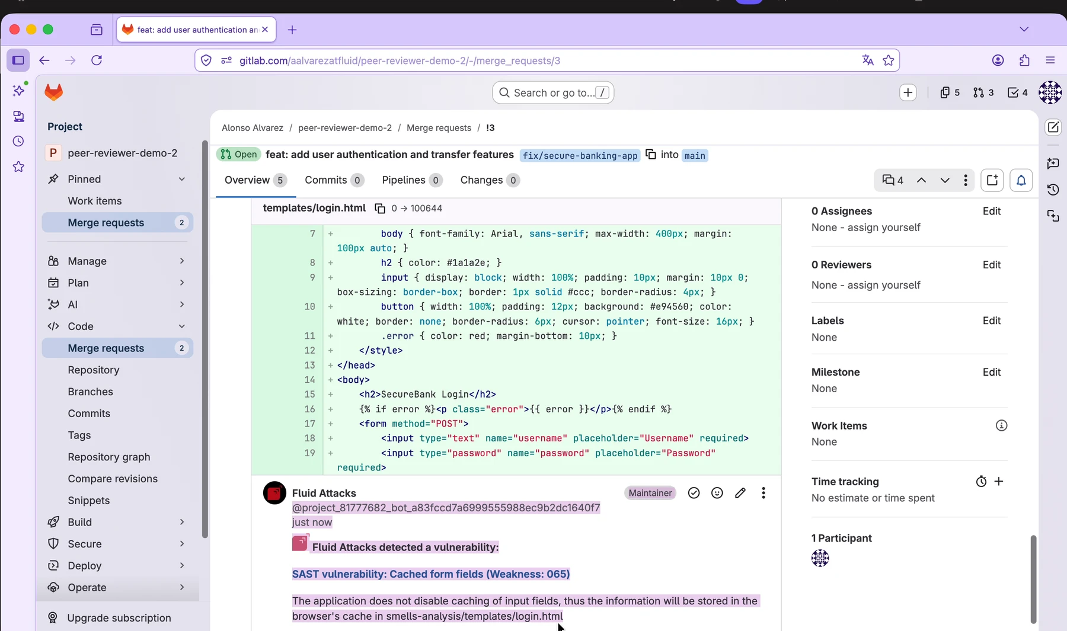Focus the Search or go to field
The image size is (1067, 631).
click(553, 92)
